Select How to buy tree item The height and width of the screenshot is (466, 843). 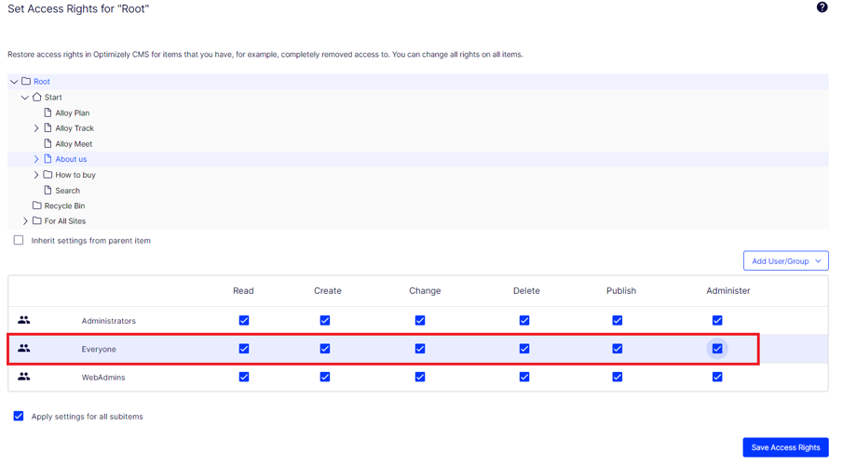(75, 175)
